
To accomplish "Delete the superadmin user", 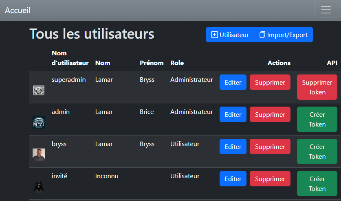I will [x=270, y=83].
